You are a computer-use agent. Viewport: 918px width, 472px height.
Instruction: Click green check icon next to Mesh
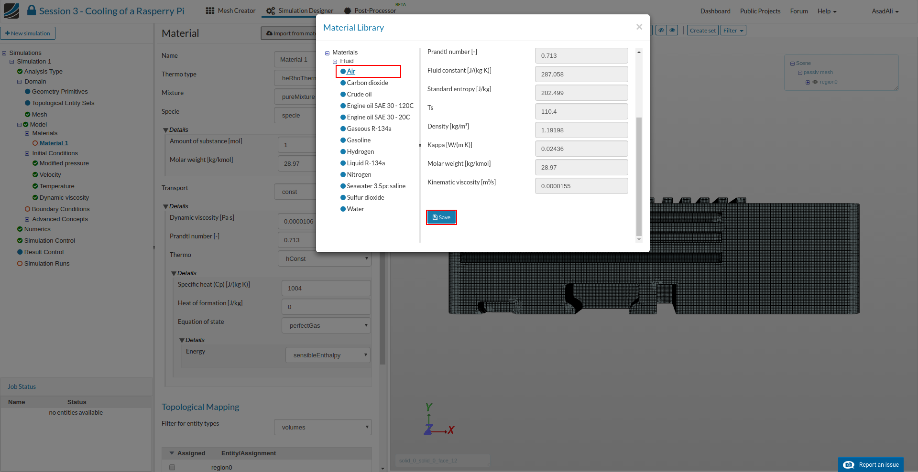28,115
